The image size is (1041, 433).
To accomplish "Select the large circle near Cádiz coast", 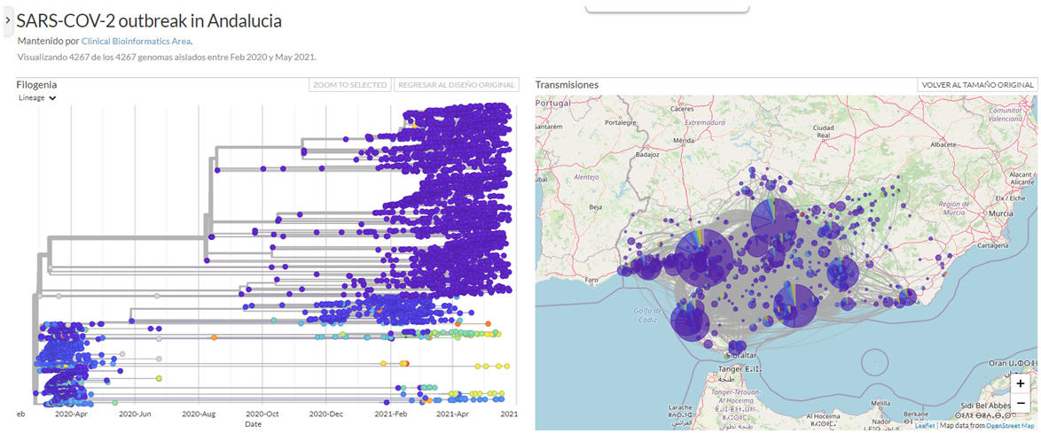I will click(x=689, y=320).
